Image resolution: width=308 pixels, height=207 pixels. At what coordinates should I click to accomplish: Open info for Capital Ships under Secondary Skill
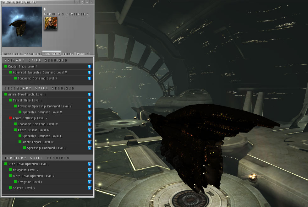pyautogui.click(x=90, y=100)
